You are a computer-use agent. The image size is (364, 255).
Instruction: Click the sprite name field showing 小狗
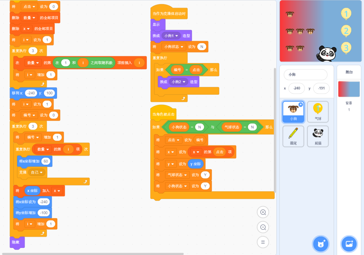point(305,74)
